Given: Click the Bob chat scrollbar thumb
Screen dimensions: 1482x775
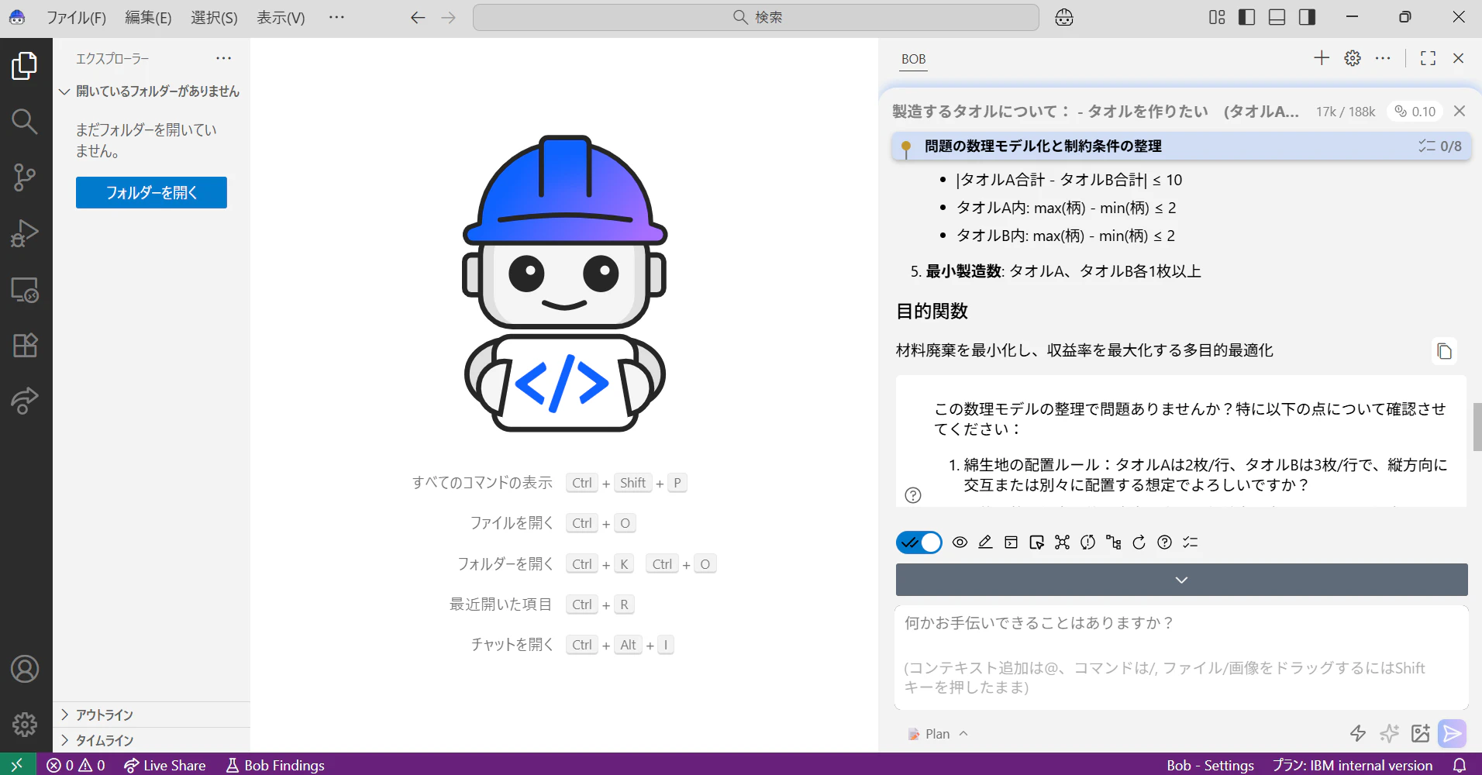Looking at the screenshot, I should pos(1477,427).
